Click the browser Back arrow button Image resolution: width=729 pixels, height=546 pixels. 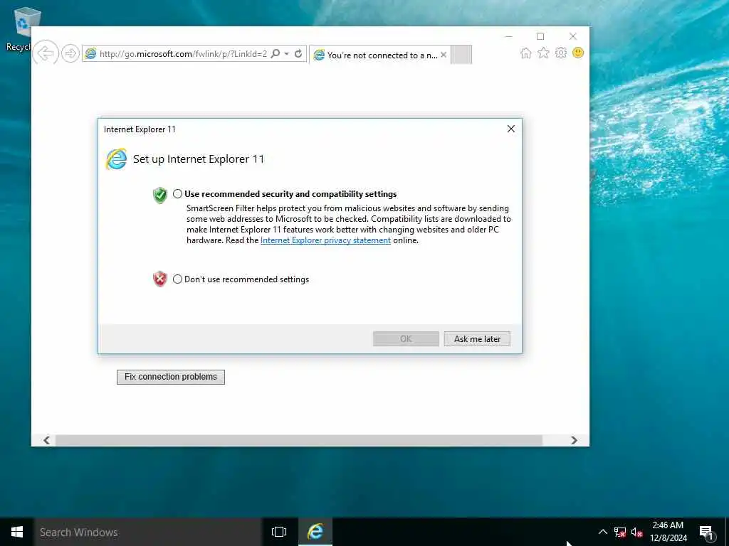46,53
